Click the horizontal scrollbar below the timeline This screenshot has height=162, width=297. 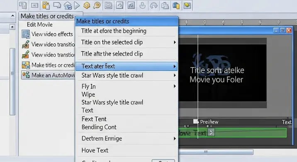click(216, 152)
